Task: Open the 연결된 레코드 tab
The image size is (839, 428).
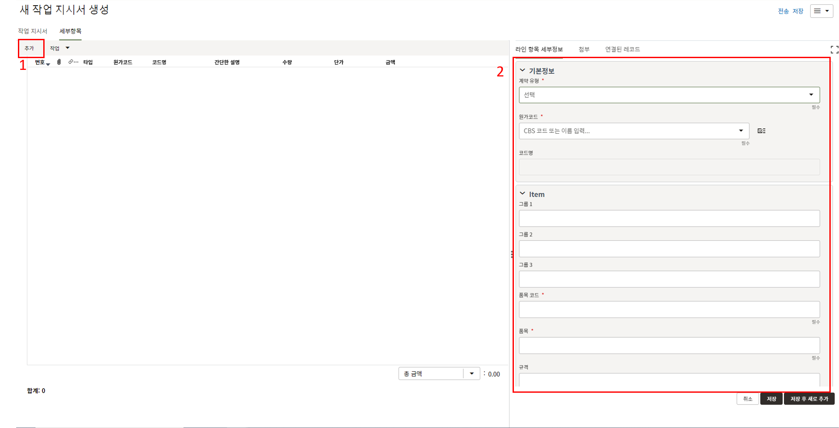Action: (x=622, y=49)
